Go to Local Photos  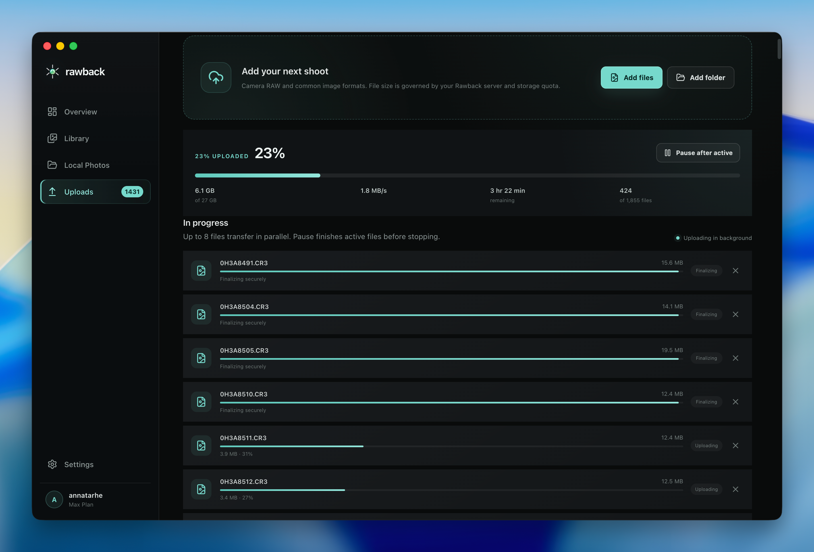[x=95, y=165]
